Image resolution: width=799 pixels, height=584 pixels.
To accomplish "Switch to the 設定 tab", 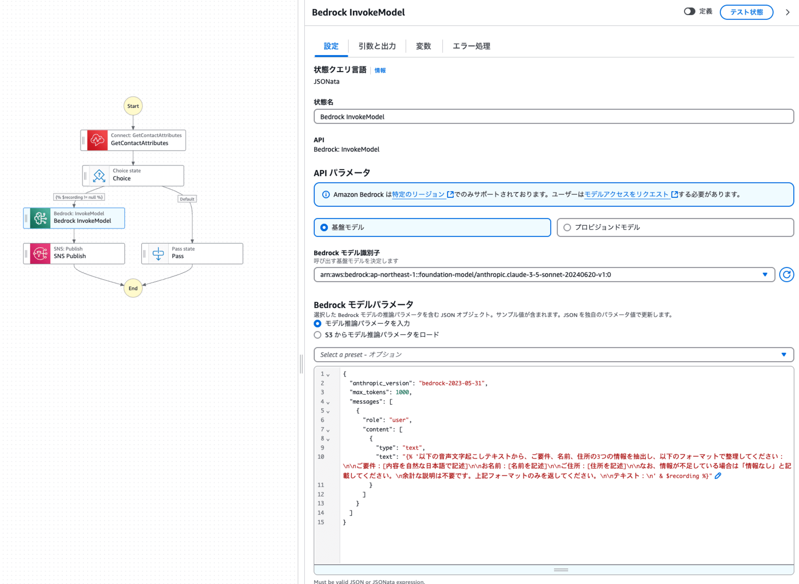I will 331,46.
